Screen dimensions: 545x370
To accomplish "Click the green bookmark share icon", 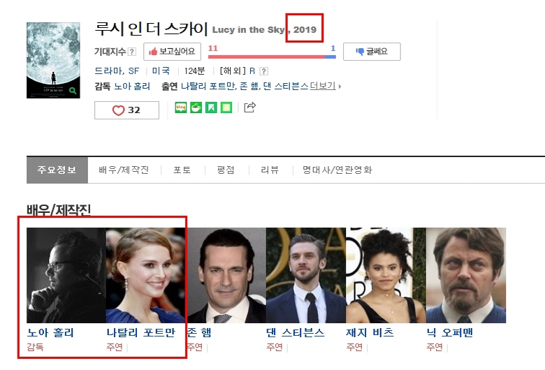I will (x=211, y=108).
